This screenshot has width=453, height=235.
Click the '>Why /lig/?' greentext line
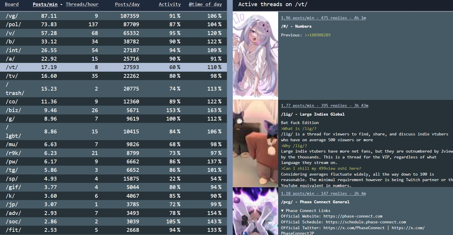point(294,146)
